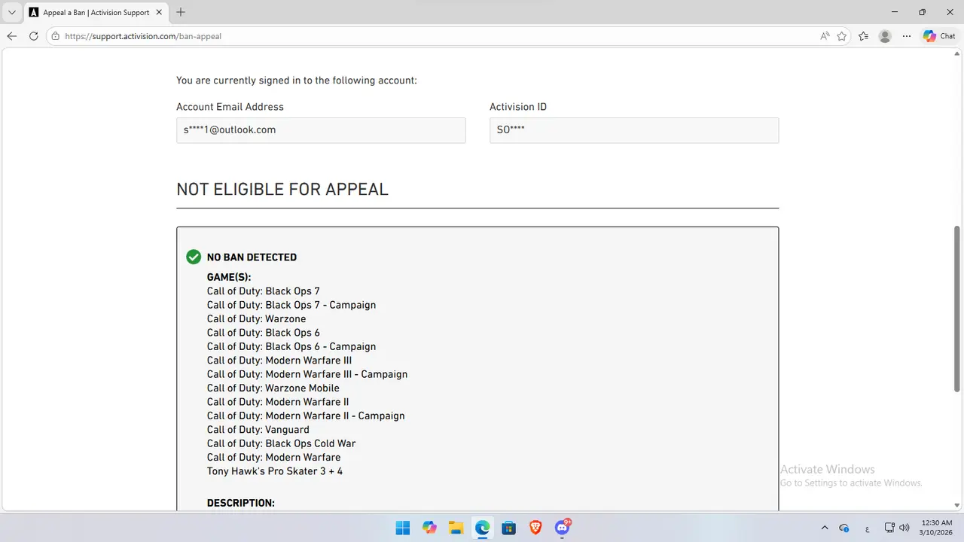This screenshot has width=964, height=542.
Task: Open Settings and more ellipsis menu
Action: pos(907,36)
